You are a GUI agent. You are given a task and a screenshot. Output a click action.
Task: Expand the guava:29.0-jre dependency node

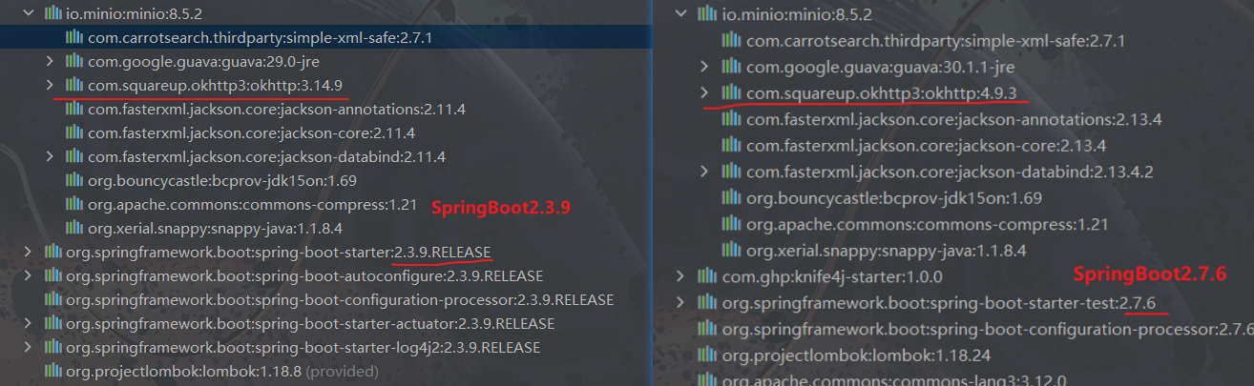point(50,62)
